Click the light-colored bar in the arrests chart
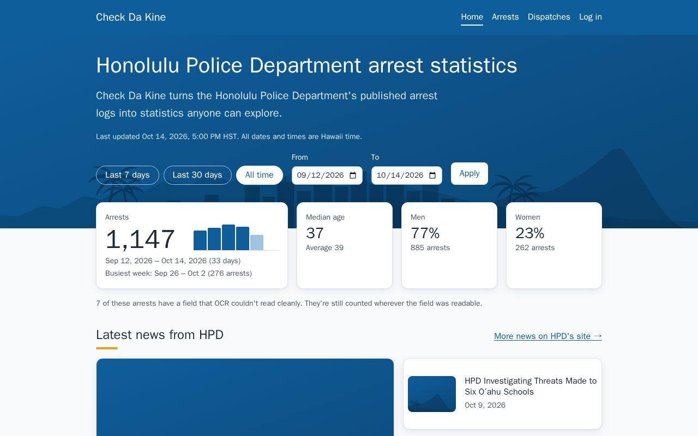 [257, 243]
